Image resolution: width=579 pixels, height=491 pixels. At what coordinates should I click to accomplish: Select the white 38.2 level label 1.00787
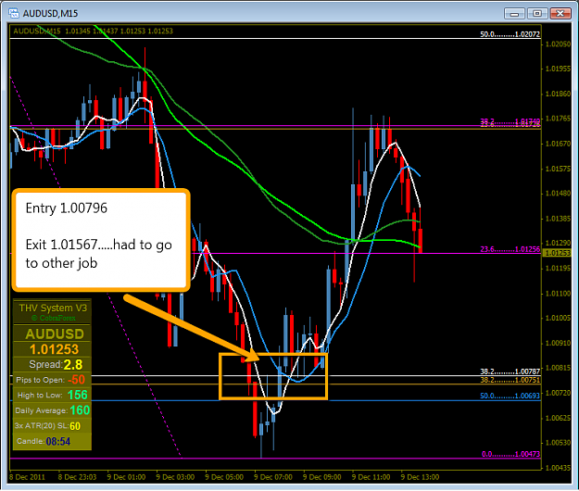coord(510,371)
